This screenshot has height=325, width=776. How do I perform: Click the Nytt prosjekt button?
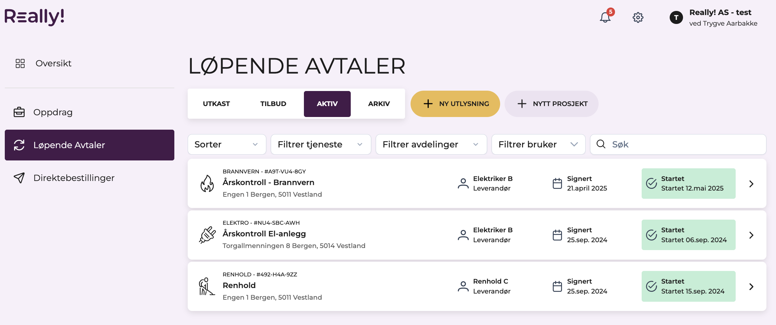(551, 104)
